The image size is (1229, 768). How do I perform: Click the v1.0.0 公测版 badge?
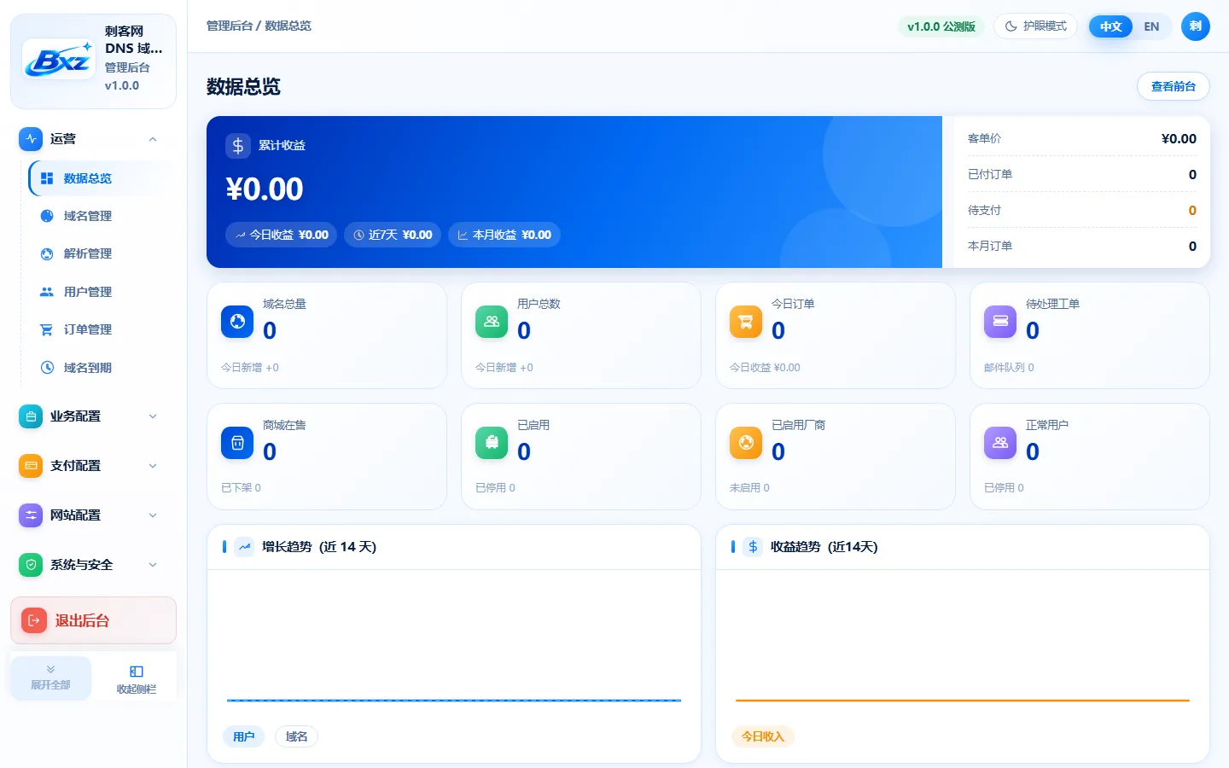[x=941, y=26]
